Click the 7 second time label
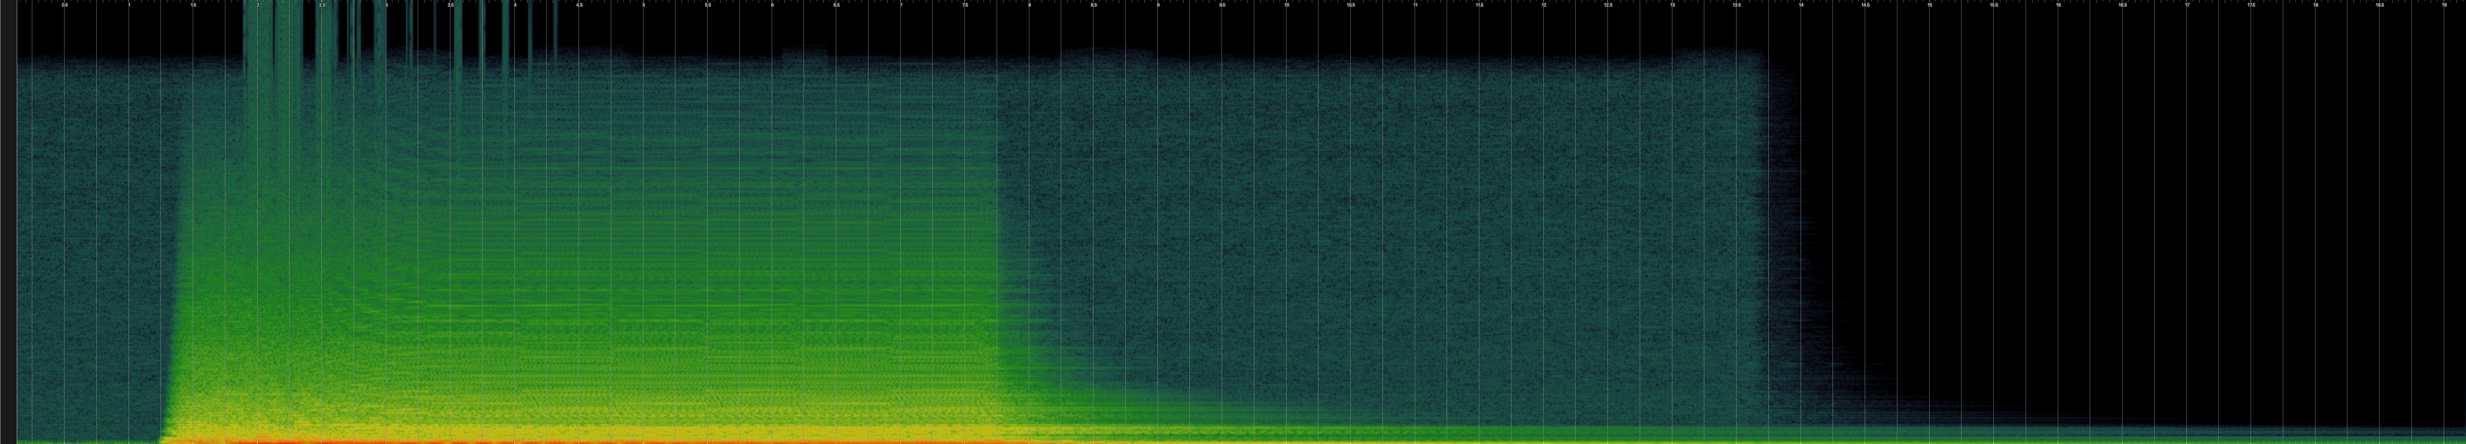This screenshot has height=444, width=2466. click(x=901, y=5)
